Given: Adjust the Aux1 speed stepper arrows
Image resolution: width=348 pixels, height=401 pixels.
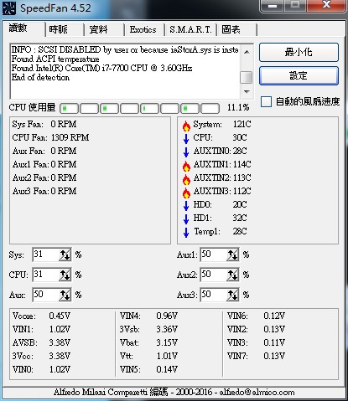Looking at the screenshot, I should 232,254.
